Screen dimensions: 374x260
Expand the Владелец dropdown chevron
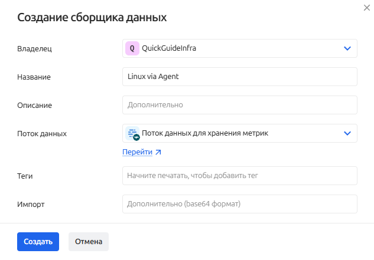click(x=347, y=48)
